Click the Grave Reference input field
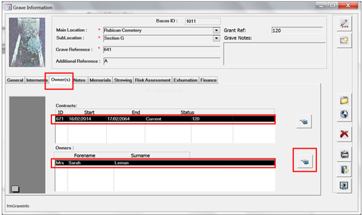Image resolution: width=362 pixels, height=215 pixels. (162, 50)
